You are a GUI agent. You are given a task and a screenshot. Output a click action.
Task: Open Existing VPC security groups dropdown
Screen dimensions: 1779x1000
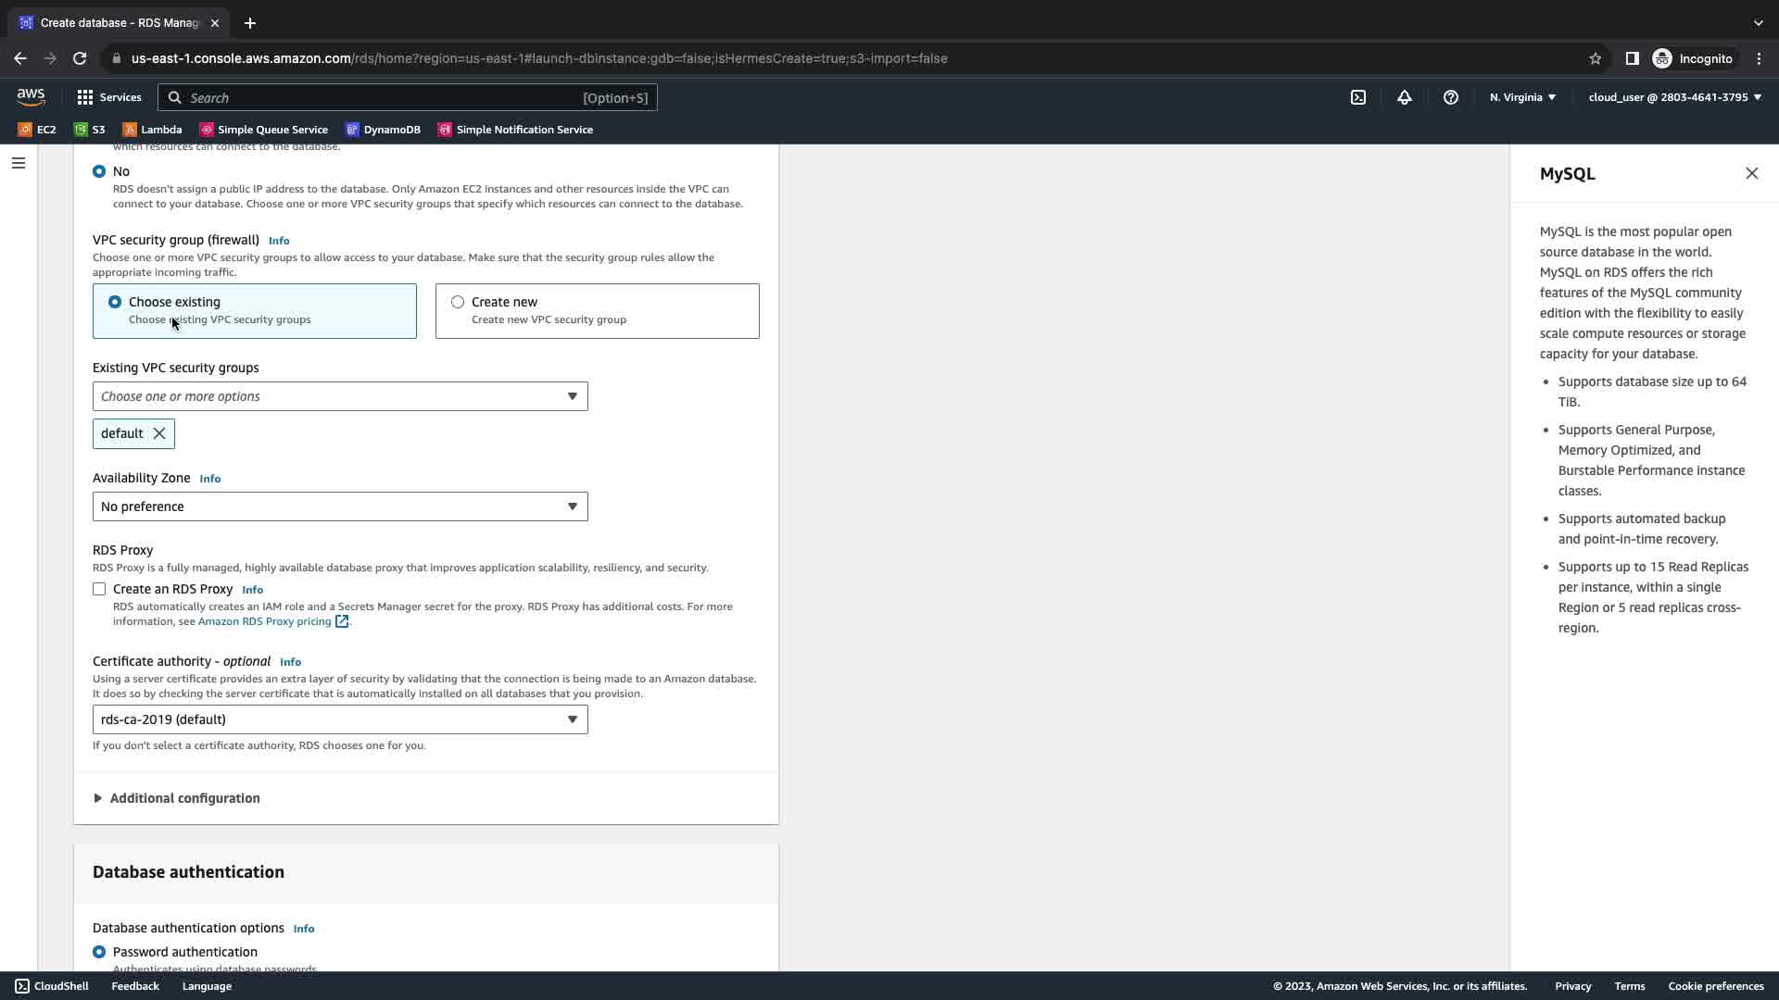click(339, 396)
